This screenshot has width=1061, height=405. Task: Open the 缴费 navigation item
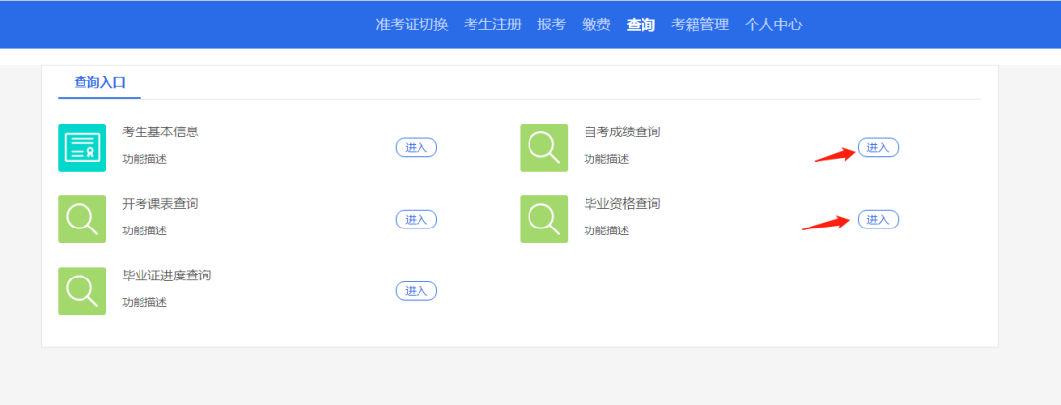595,25
